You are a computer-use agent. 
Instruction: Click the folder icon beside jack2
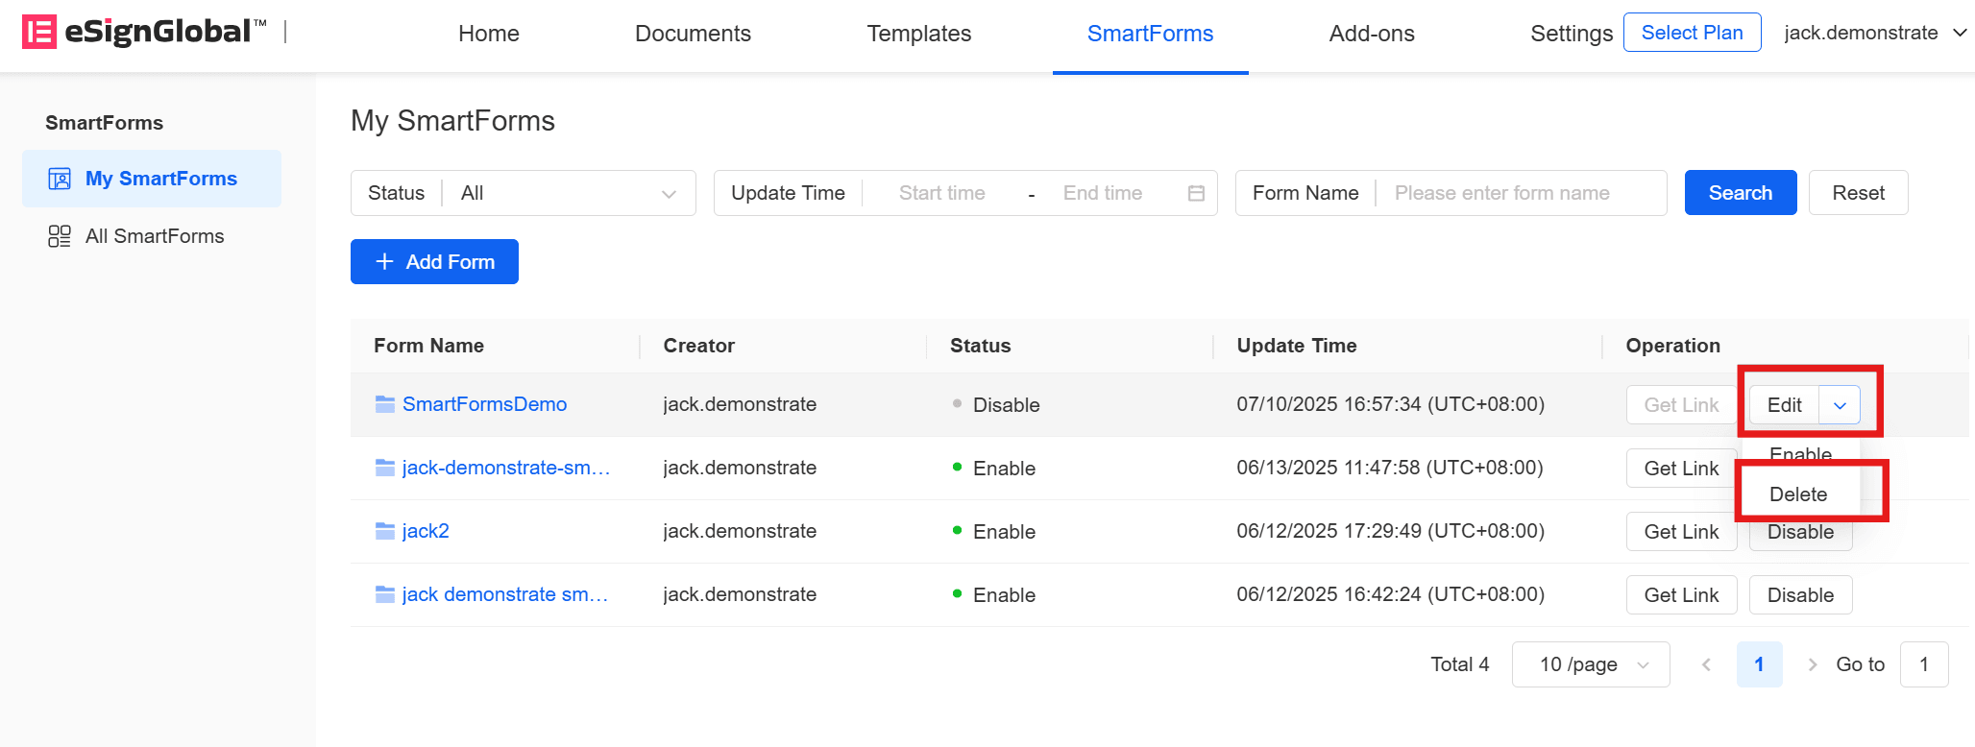click(385, 531)
